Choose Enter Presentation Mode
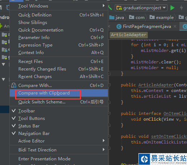The height and width of the screenshot is (165, 187). coord(59,159)
